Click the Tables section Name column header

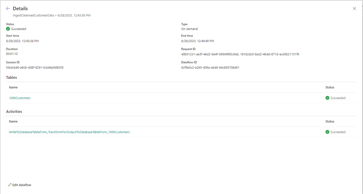pos(13,87)
